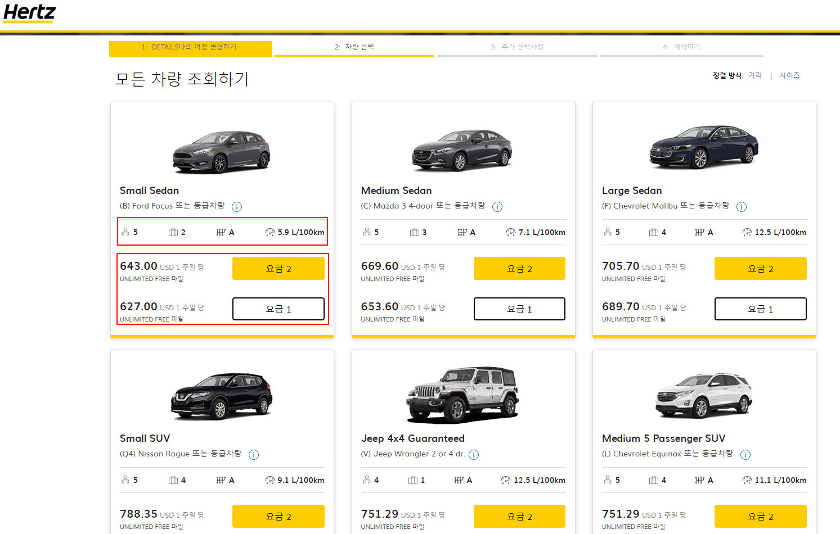Viewport: 840px width, 534px height.
Task: Click transmission icon on Large Sedan card
Action: [x=700, y=232]
